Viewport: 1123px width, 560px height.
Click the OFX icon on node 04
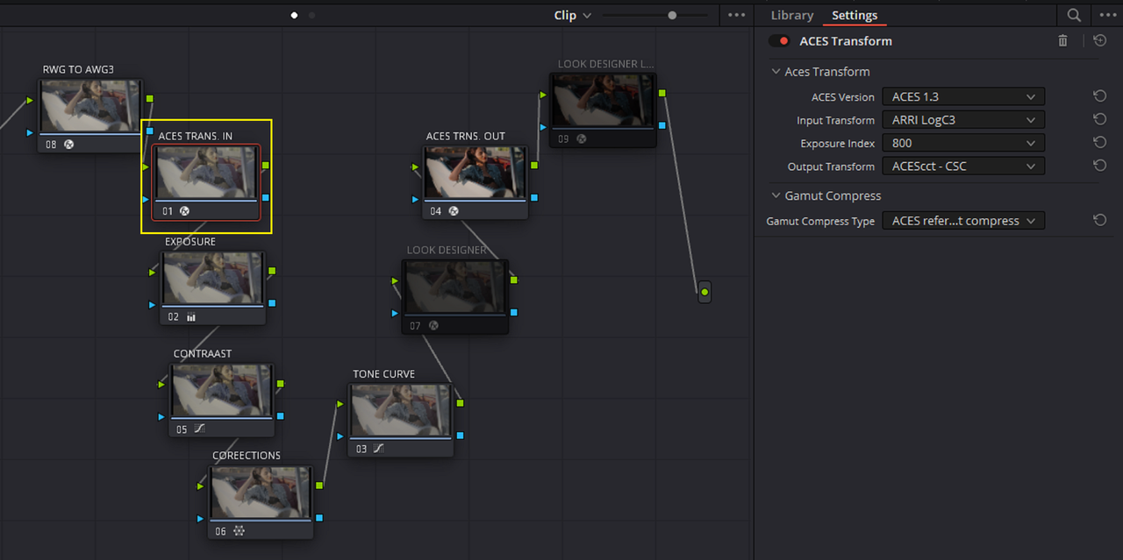tap(454, 211)
